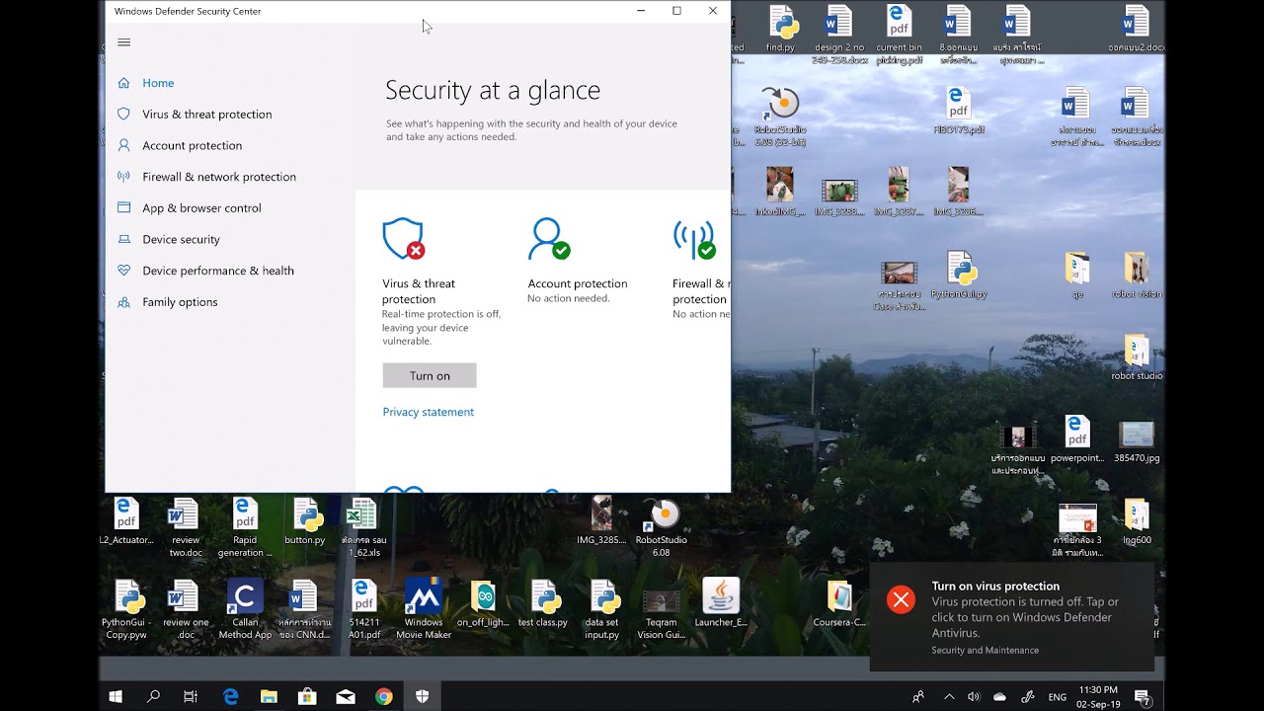Open the Privacy statement link
The height and width of the screenshot is (711, 1264).
tap(428, 412)
